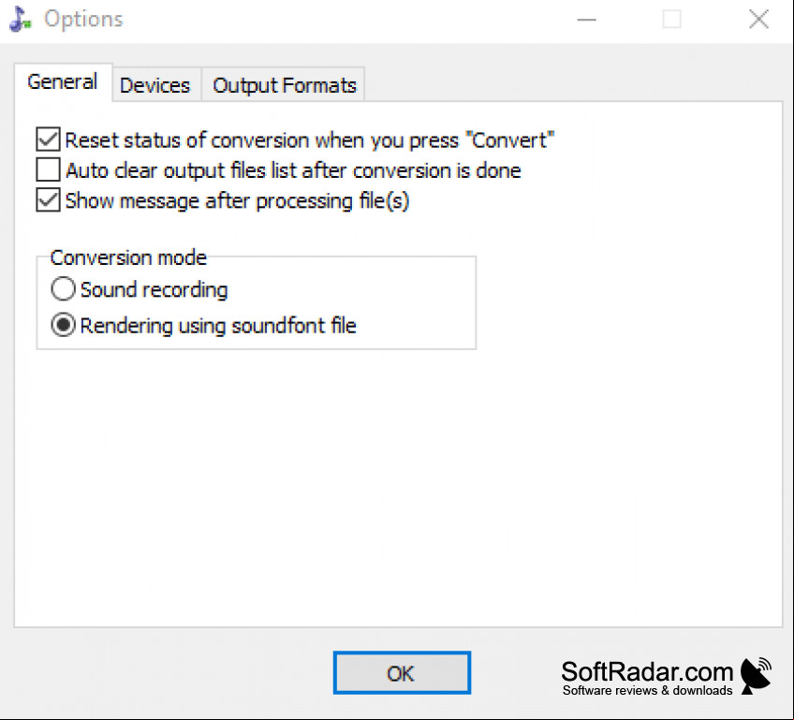This screenshot has height=720, width=794.
Task: Click the "Show message after processing file(s)" label text
Action: coord(237,201)
